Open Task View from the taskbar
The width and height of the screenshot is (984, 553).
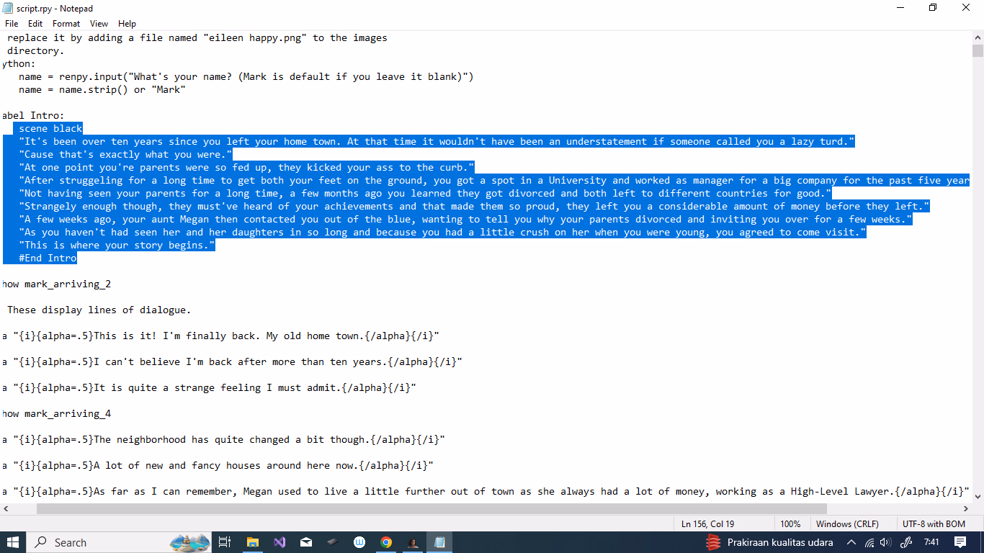pyautogui.click(x=225, y=542)
